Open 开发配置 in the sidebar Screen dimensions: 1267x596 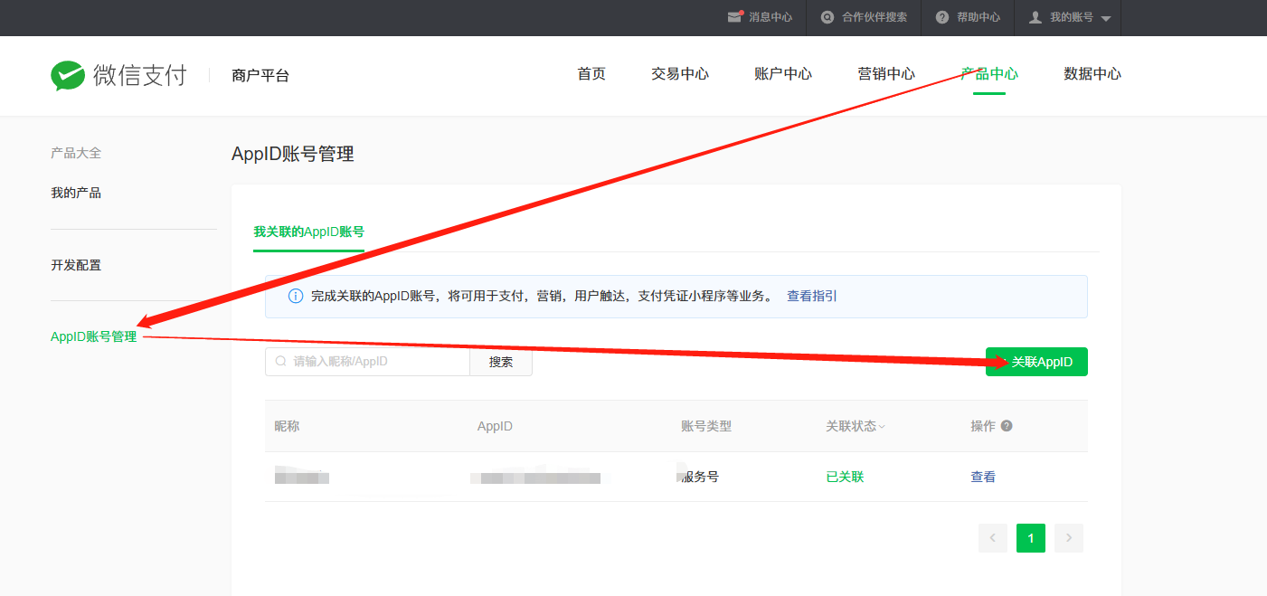[76, 265]
